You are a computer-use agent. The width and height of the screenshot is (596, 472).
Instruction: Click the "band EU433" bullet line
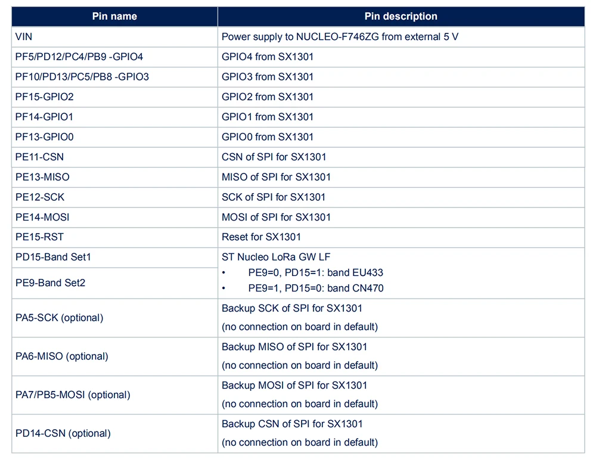[315, 273]
